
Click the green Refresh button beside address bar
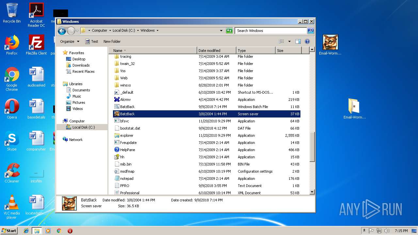(229, 31)
